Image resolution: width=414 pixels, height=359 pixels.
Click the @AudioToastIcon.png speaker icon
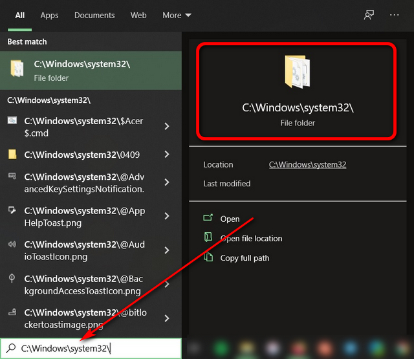pyautogui.click(x=12, y=244)
